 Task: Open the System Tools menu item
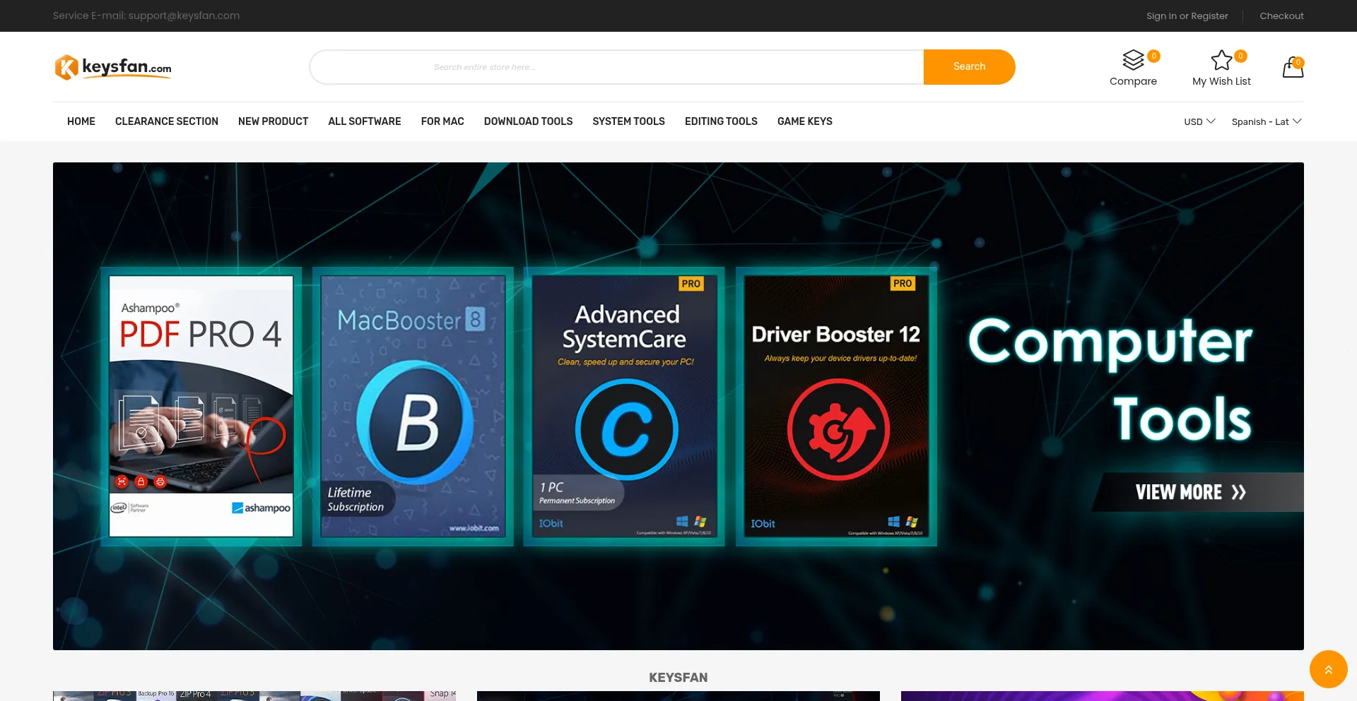click(628, 121)
